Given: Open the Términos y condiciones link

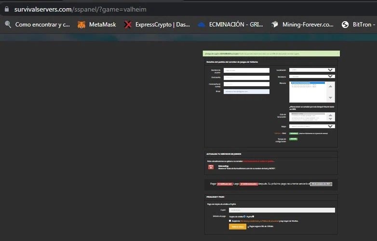Looking at the screenshot, I should 250,221.
